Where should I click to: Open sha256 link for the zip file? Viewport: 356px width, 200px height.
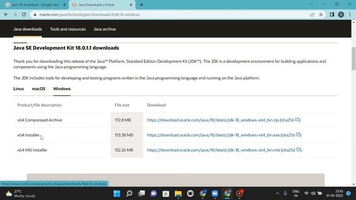coord(290,120)
